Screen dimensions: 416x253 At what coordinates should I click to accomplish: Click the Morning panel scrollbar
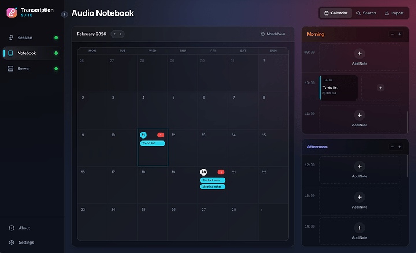(x=408, y=122)
